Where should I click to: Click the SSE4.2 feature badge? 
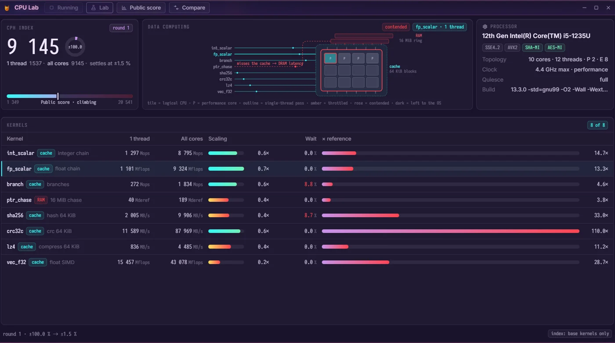(492, 47)
